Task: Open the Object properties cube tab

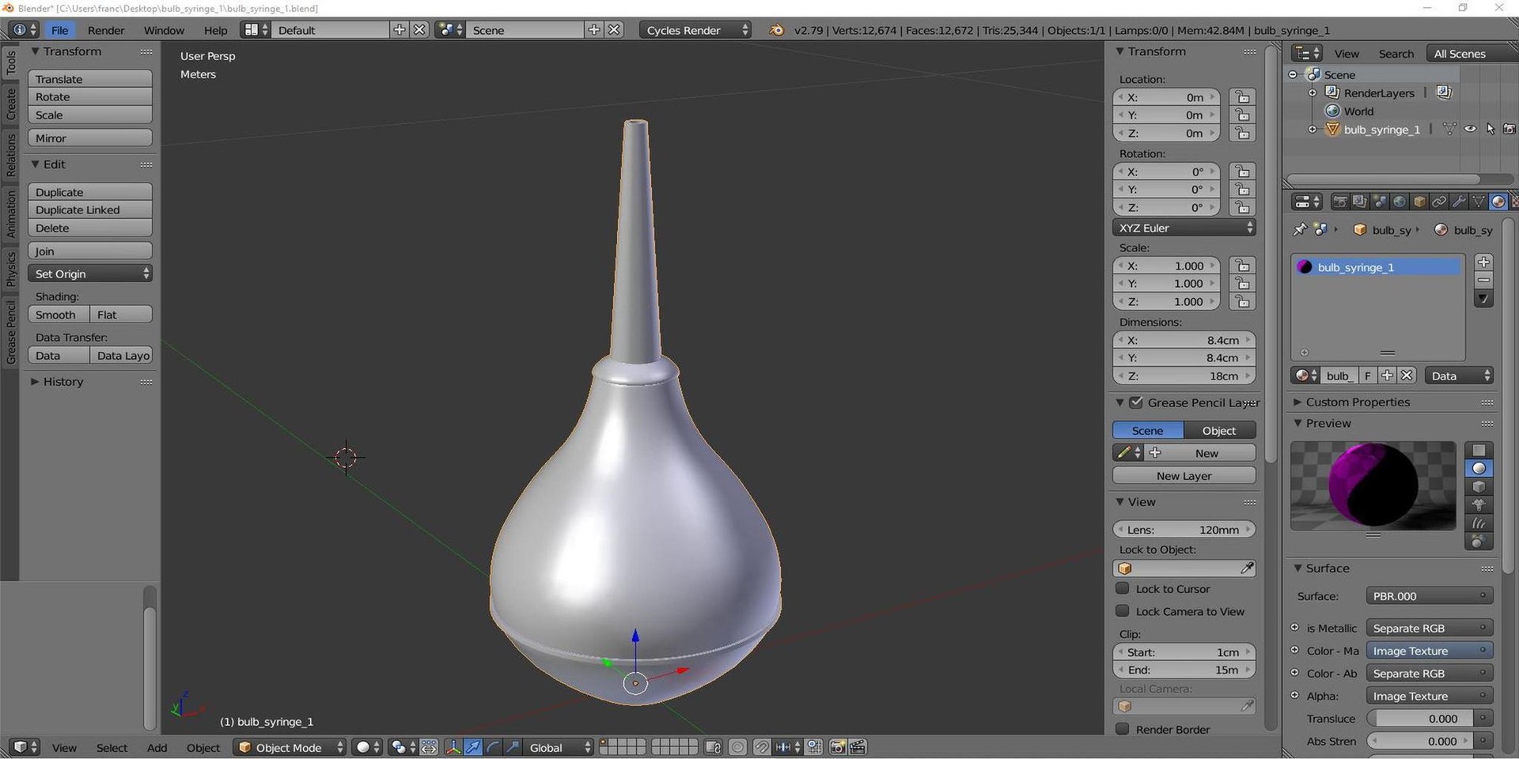Action: [x=1419, y=202]
